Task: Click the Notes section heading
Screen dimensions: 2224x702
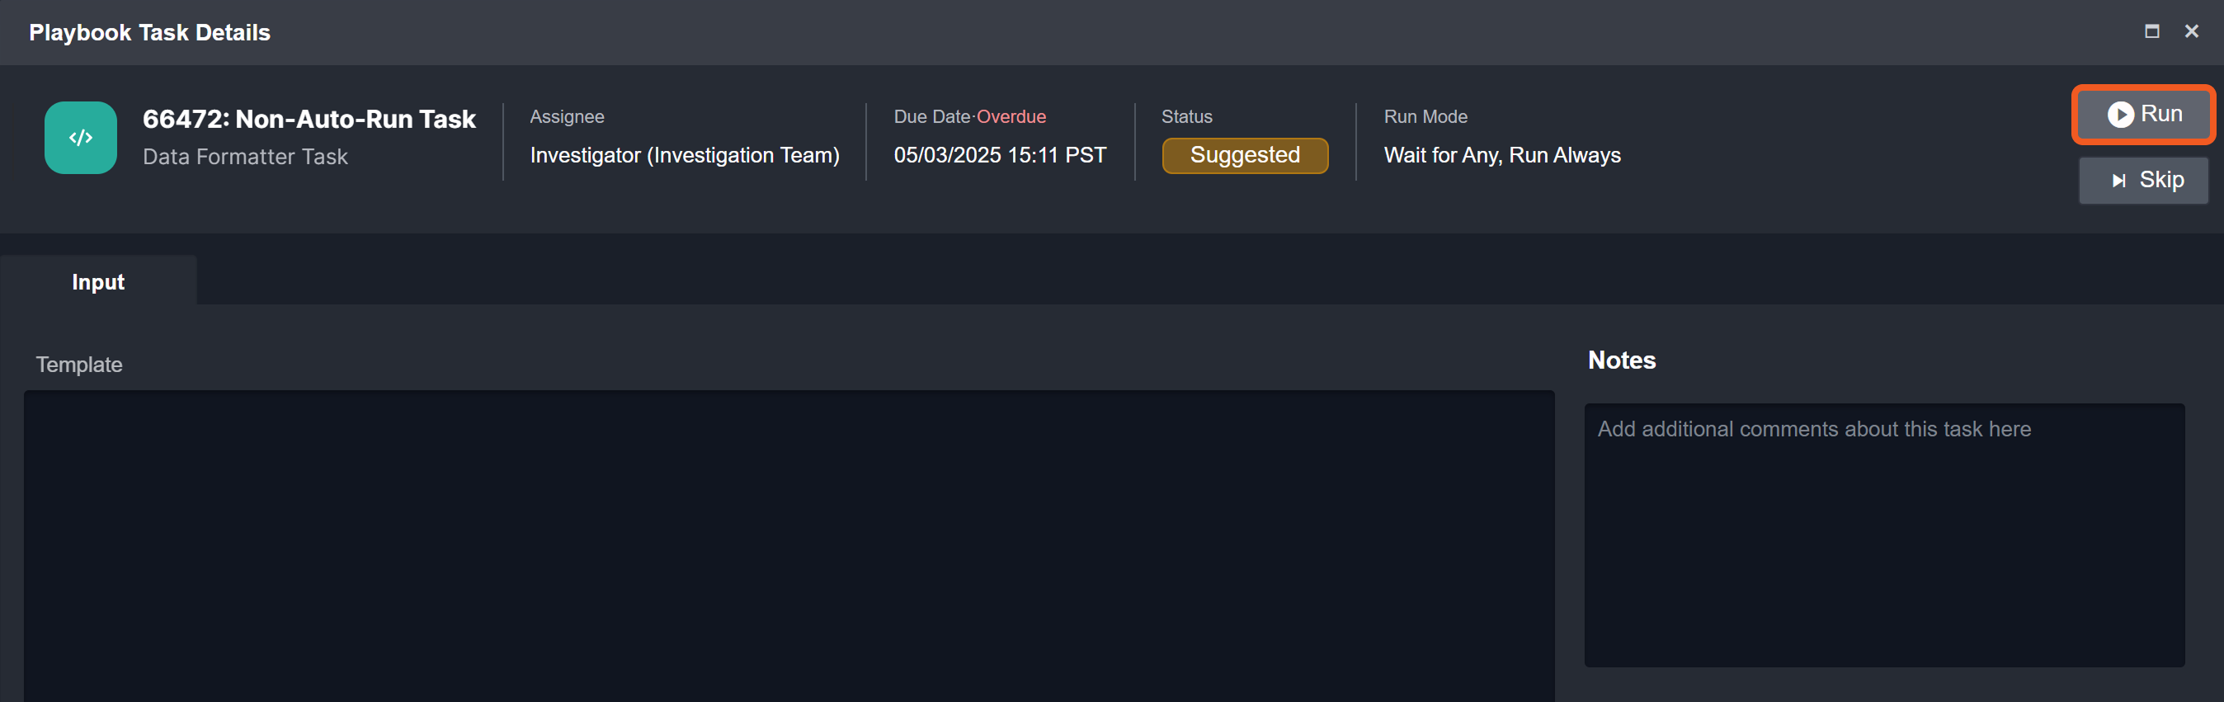Action: pyautogui.click(x=1621, y=361)
